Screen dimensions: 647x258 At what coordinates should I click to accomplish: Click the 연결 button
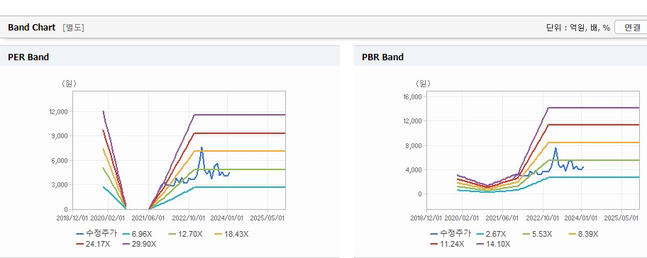[x=631, y=28]
